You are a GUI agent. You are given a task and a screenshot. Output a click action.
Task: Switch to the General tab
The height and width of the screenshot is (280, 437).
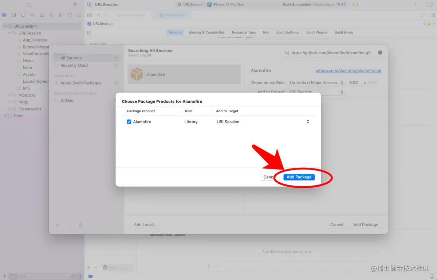coord(175,32)
